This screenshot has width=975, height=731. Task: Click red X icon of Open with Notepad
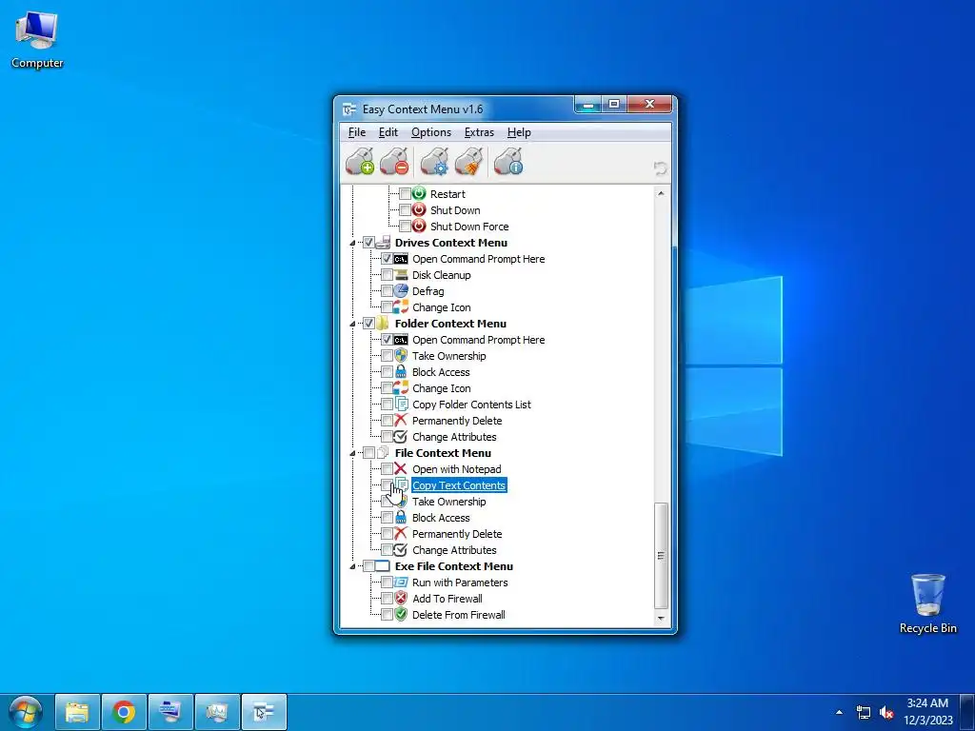[x=401, y=468]
